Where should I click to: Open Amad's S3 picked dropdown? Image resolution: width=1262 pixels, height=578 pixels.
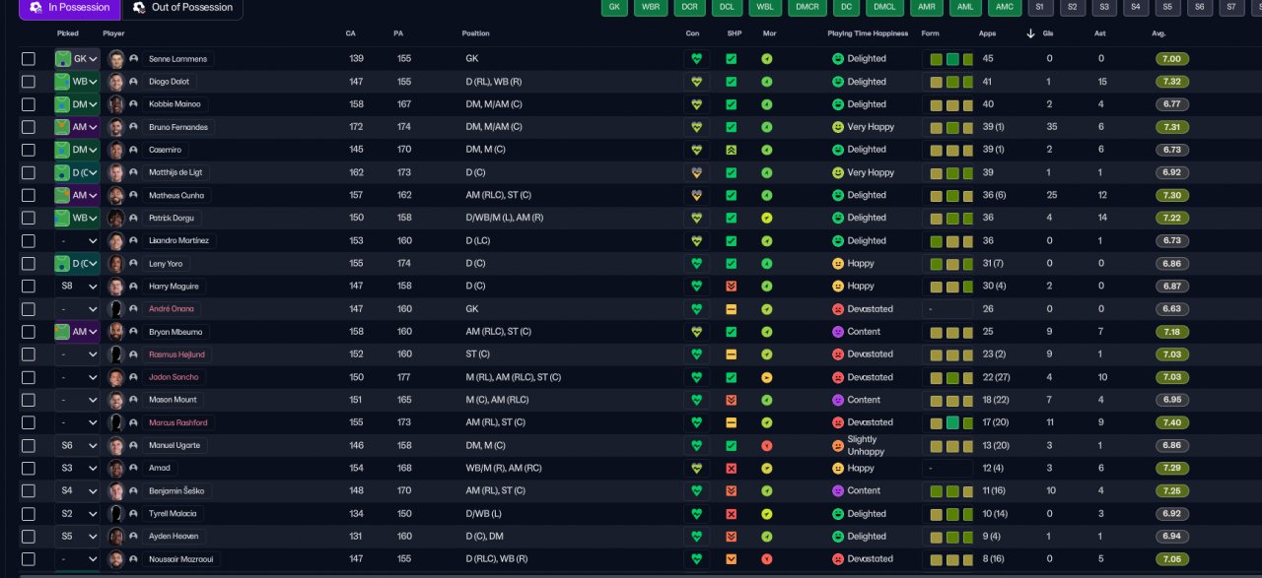(x=77, y=469)
